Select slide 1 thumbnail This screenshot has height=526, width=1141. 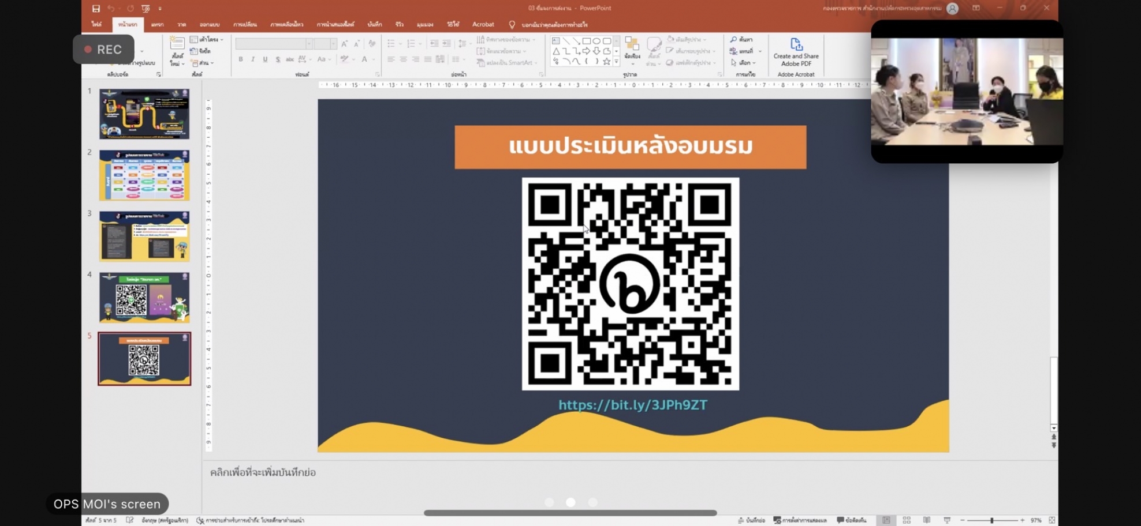(144, 114)
